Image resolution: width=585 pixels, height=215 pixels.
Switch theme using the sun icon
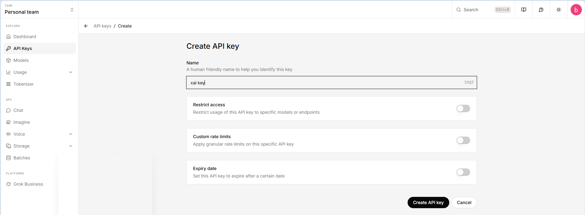point(558,10)
